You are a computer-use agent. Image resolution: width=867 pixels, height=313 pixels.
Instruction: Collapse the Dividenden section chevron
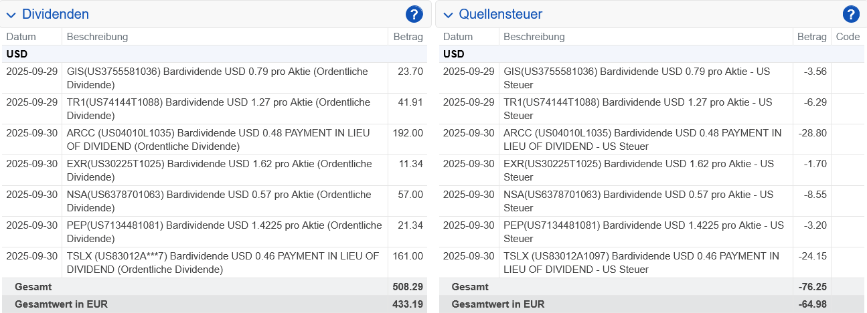point(11,15)
